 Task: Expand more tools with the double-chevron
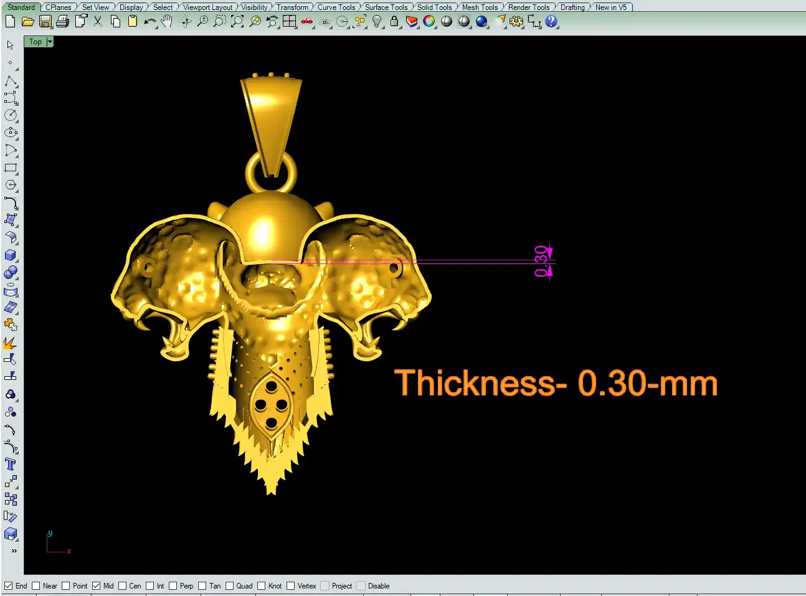[x=14, y=551]
